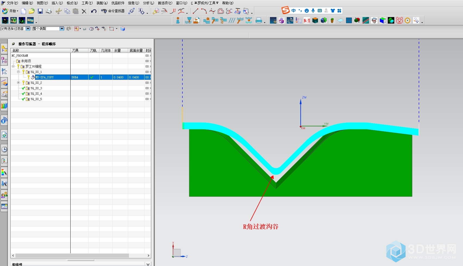Click the green checkmark in 刀轨 column
The width and height of the screenshot is (463, 266).
pos(92,77)
